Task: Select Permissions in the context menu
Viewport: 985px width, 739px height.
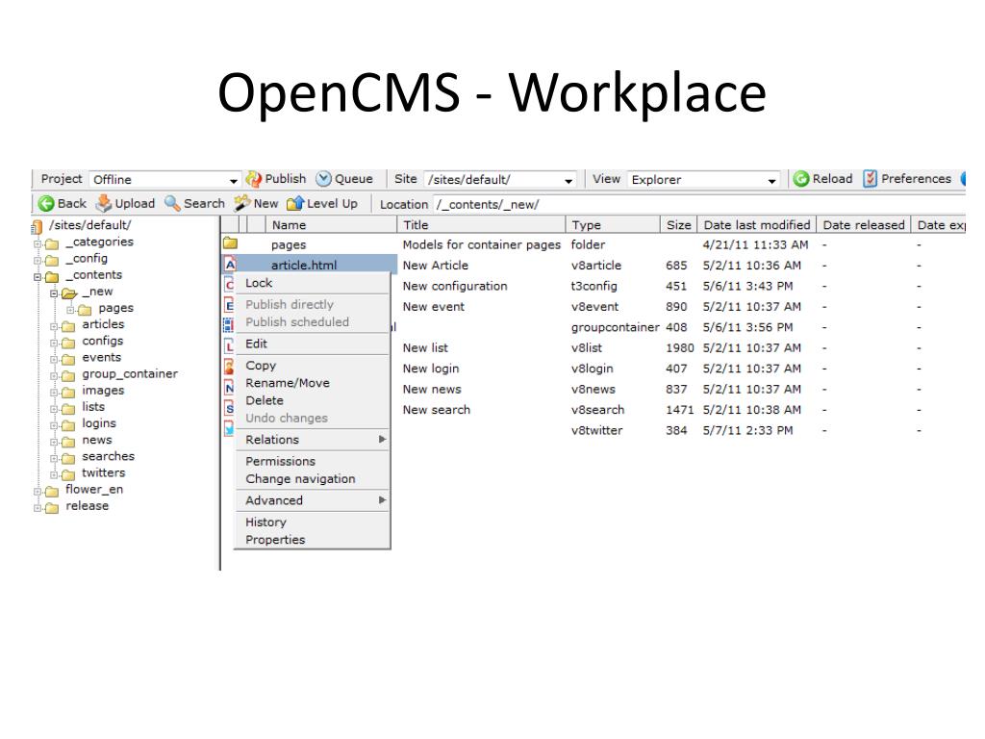Action: coord(313,461)
